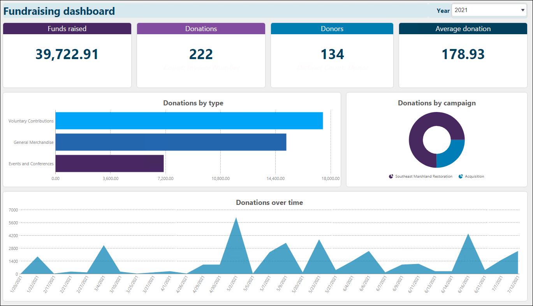Select the General Merchandise bar

pos(171,142)
